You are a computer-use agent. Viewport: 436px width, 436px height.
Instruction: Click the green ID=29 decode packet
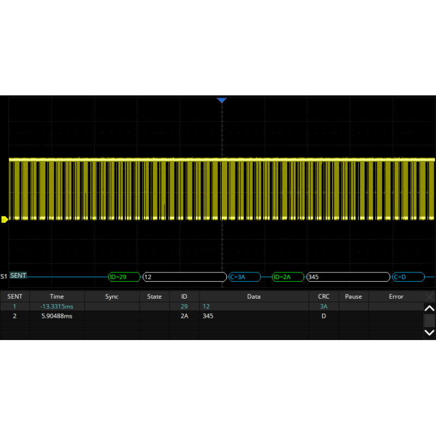click(124, 277)
